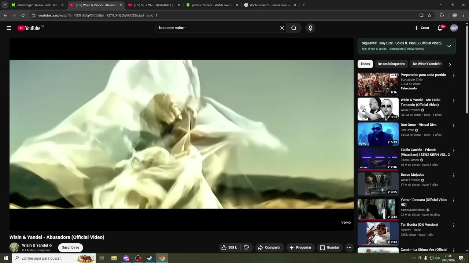This screenshot has width=469, height=263.
Task: Start voice search with the microphone icon
Action: tap(310, 28)
